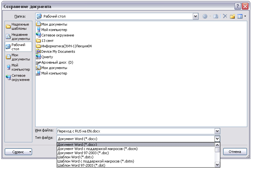253x174 pixels.
Task: Click file type list scroll up arrow
Action: (x=217, y=145)
